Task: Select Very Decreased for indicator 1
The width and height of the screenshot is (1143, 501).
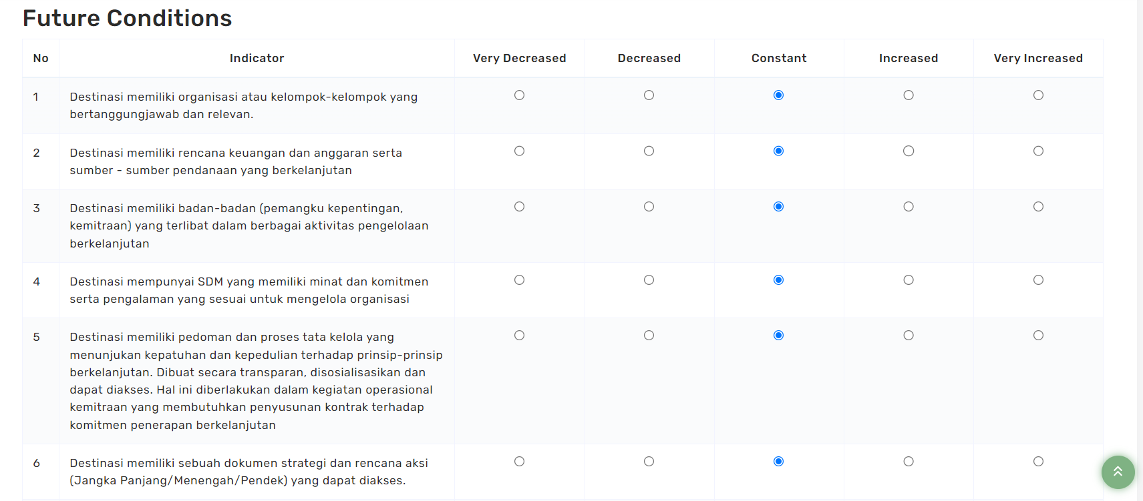Action: pyautogui.click(x=519, y=95)
